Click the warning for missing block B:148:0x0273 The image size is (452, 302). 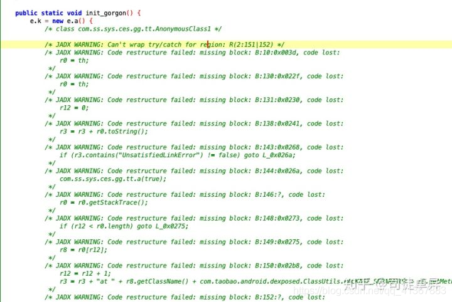[x=194, y=218]
